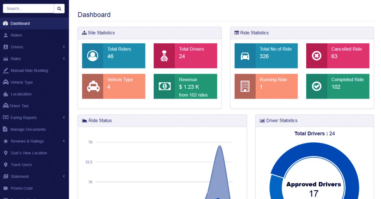
Task: Open Manage Documents in the sidebar
Action: pyautogui.click(x=28, y=129)
